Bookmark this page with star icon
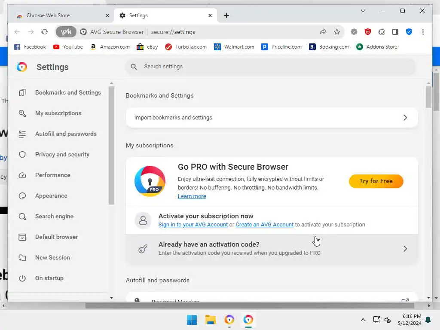This screenshot has height=330, width=440. pos(337,32)
